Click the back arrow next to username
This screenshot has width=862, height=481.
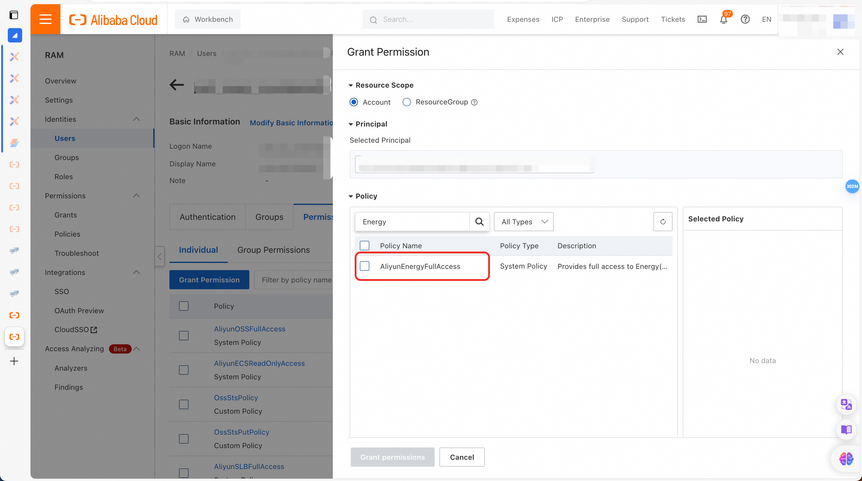click(x=177, y=85)
